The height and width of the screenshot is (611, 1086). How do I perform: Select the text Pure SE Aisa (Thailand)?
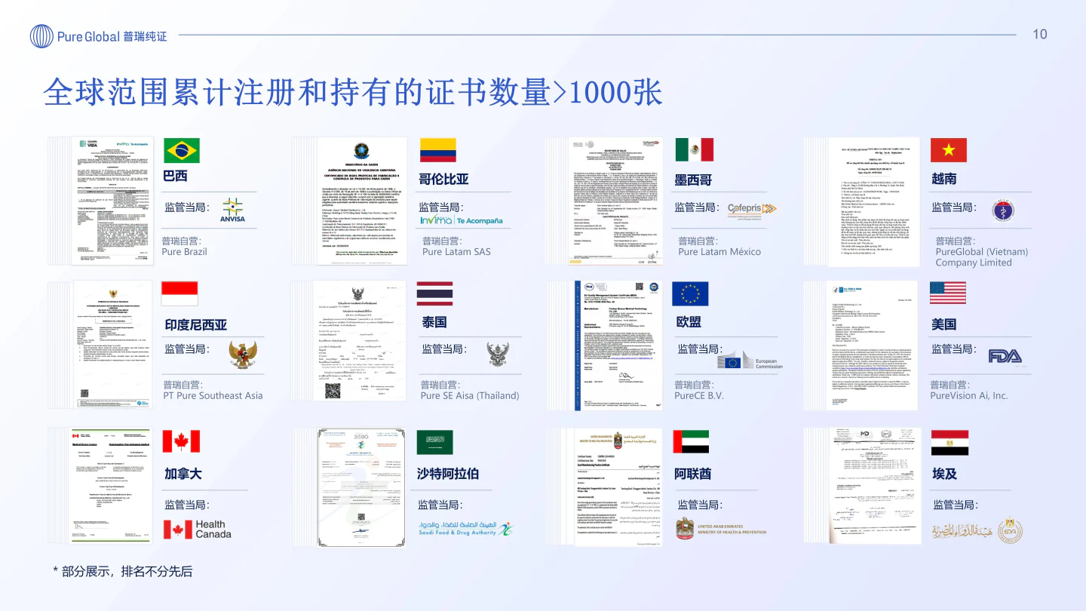[x=470, y=395]
